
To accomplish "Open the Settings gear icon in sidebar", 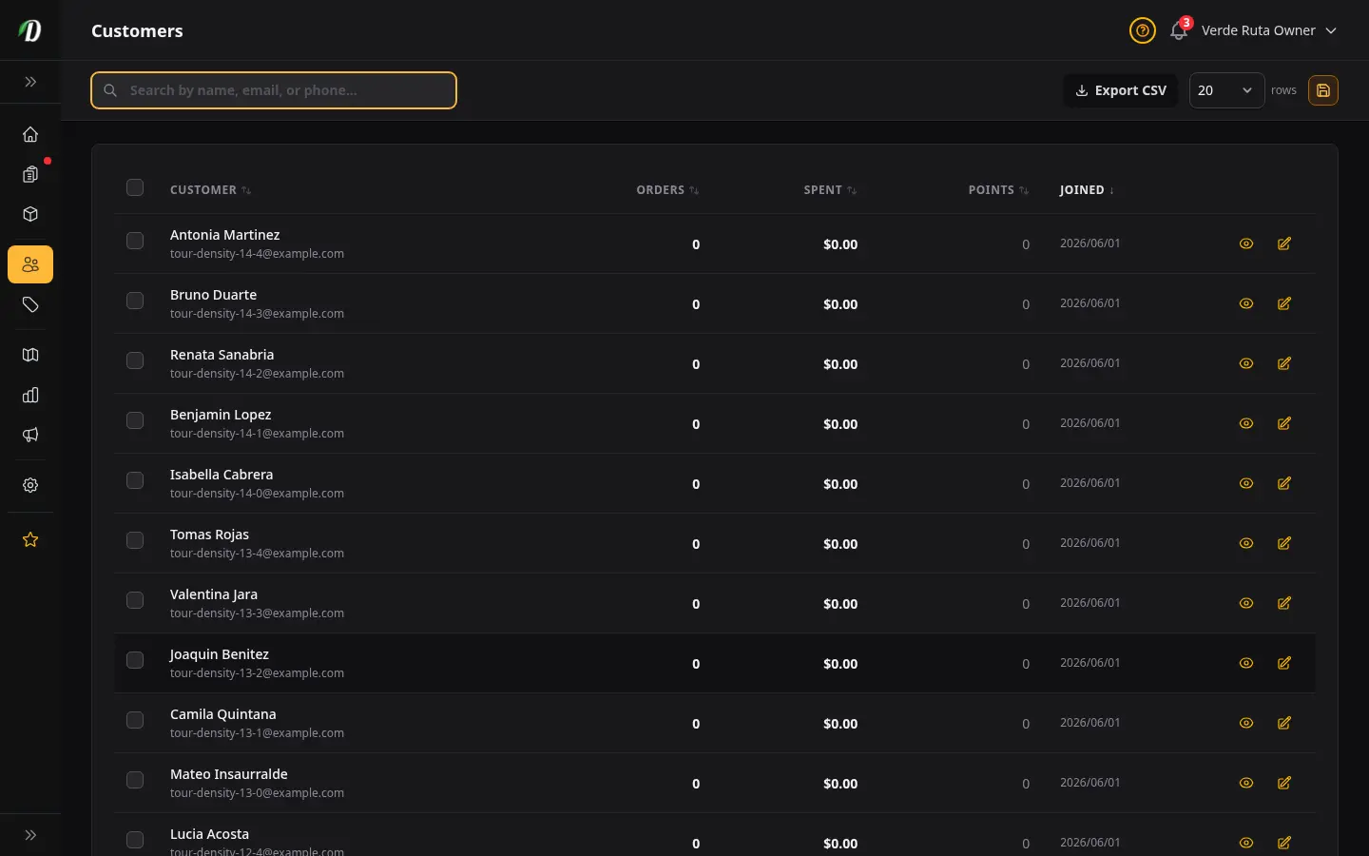I will pos(30,485).
